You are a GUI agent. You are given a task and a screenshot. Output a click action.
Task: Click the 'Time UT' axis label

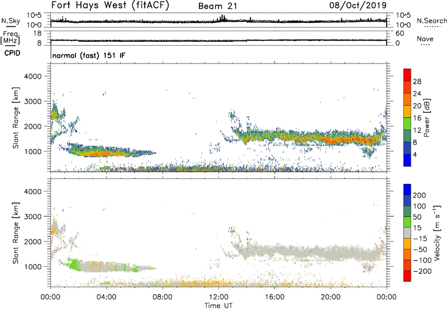click(x=218, y=306)
